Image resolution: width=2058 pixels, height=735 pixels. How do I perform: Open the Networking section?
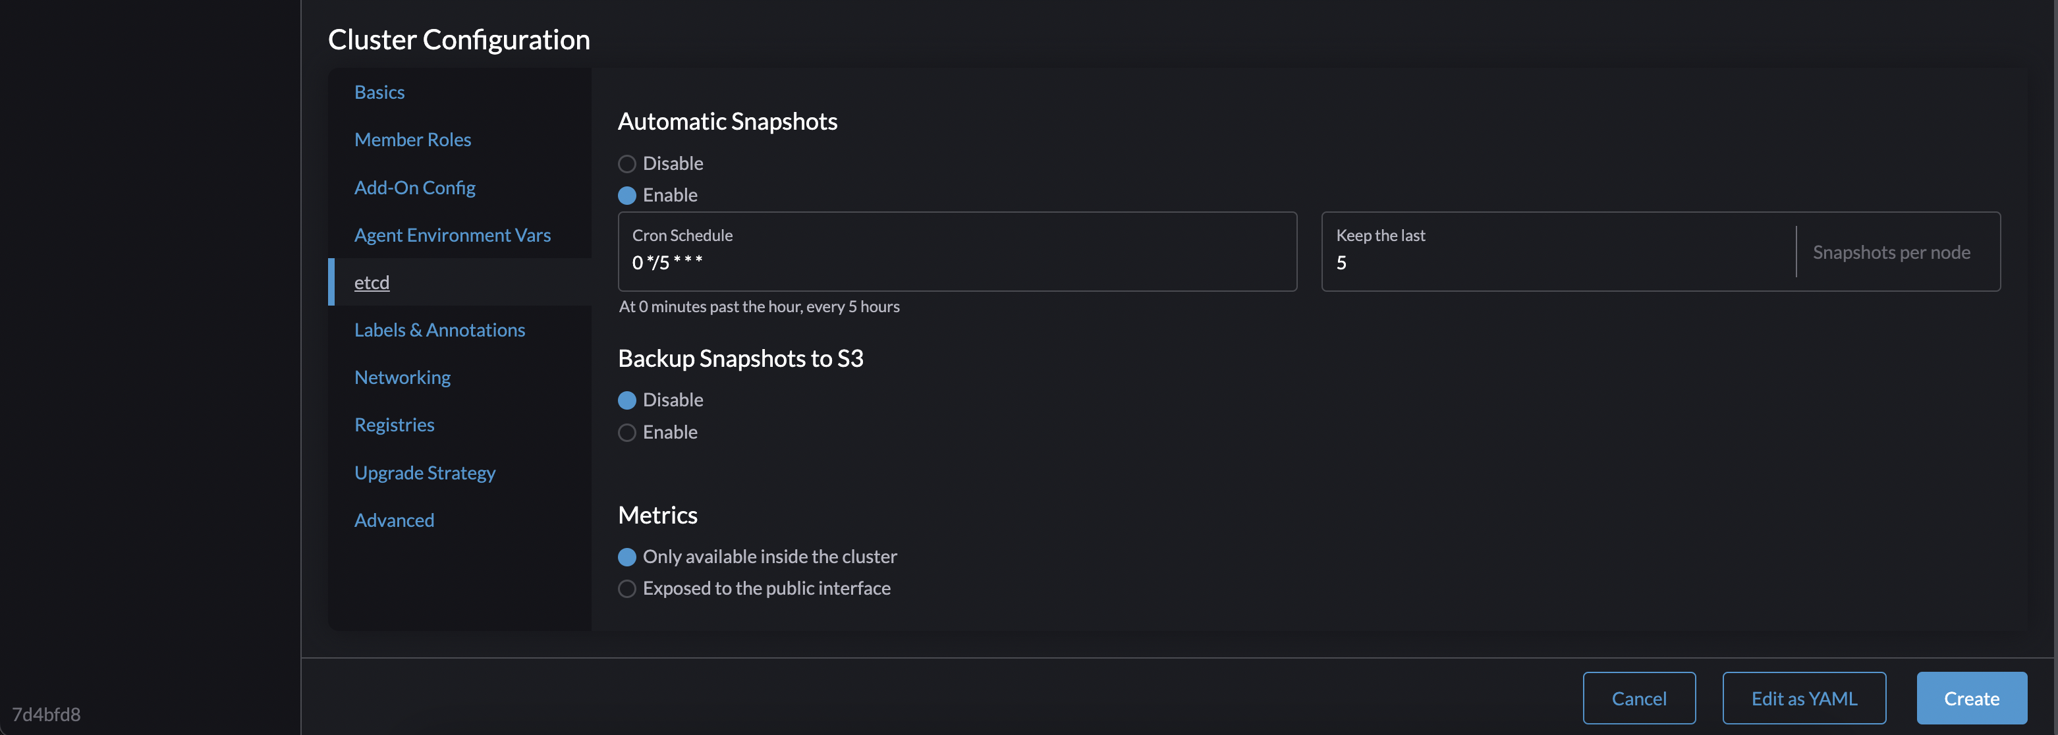pyautogui.click(x=402, y=376)
